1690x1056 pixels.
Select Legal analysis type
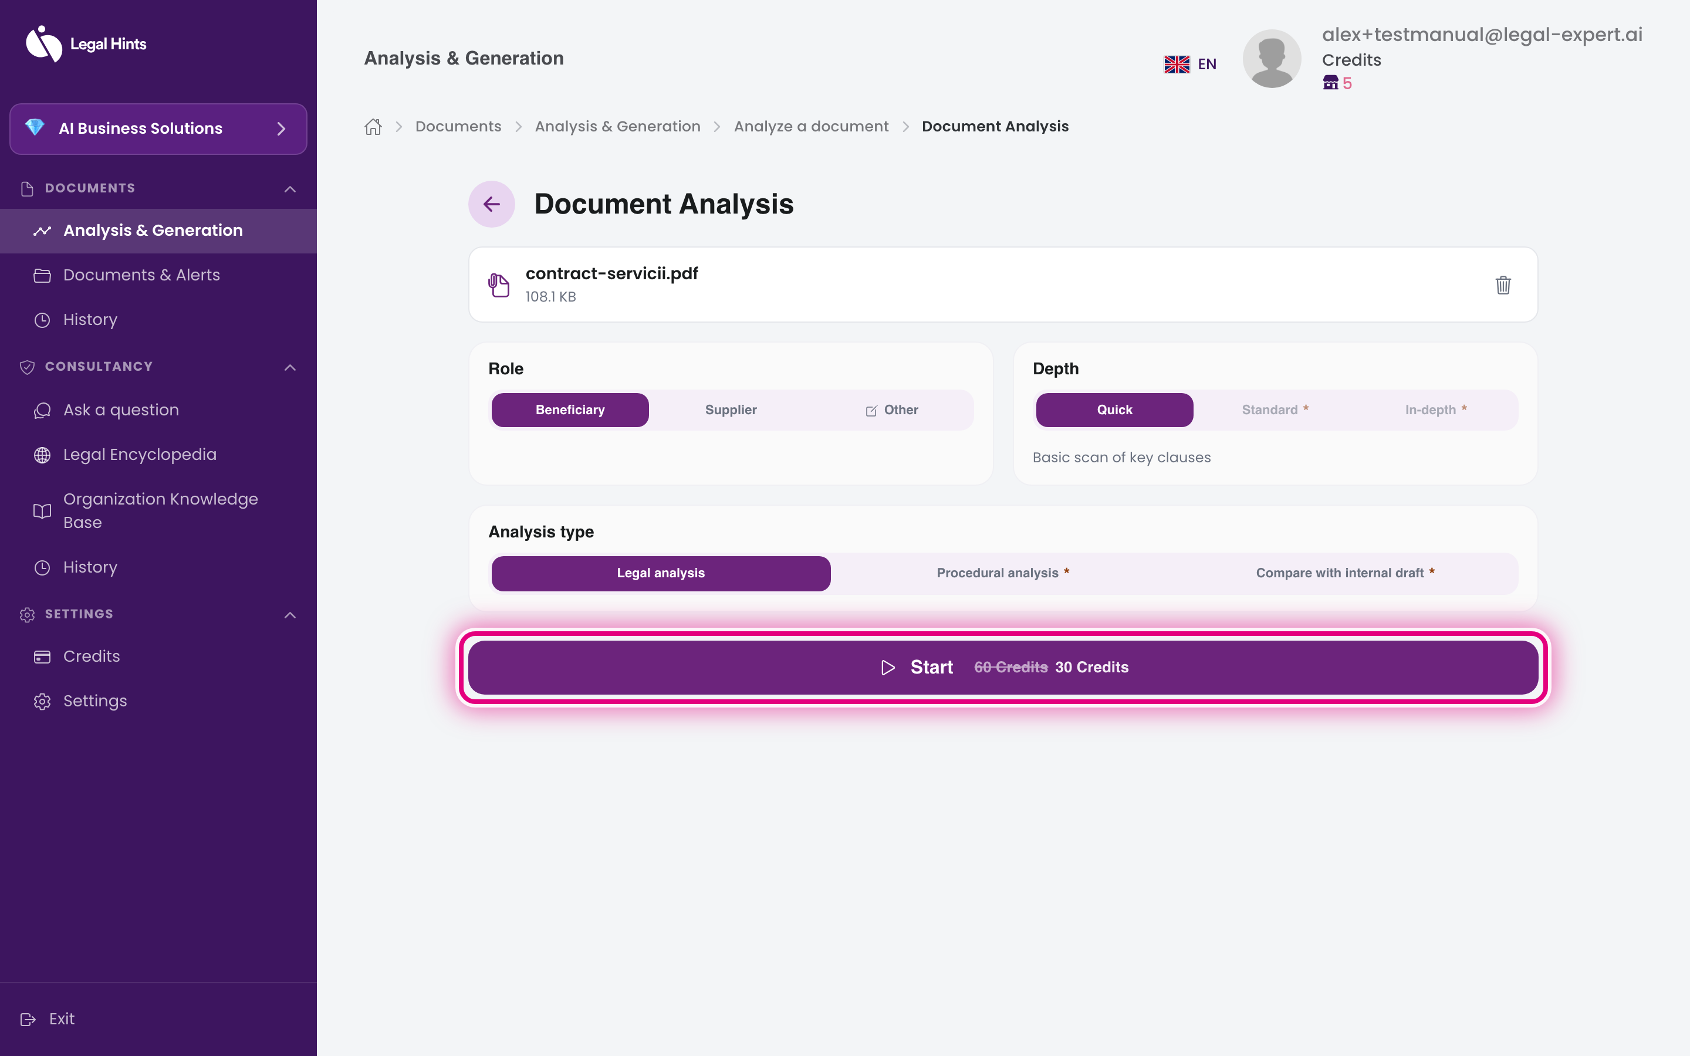[x=661, y=573]
